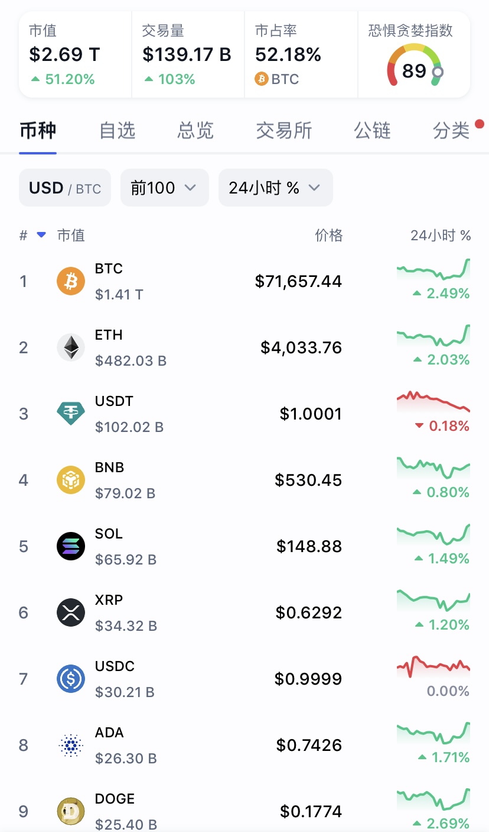489x832 pixels.
Task: Click the fear and greed index gauge
Action: 415,65
